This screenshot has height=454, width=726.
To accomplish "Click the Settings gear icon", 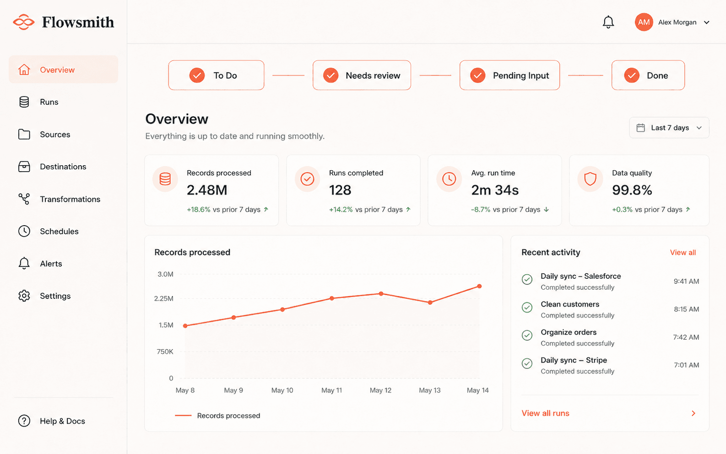I will click(x=24, y=296).
